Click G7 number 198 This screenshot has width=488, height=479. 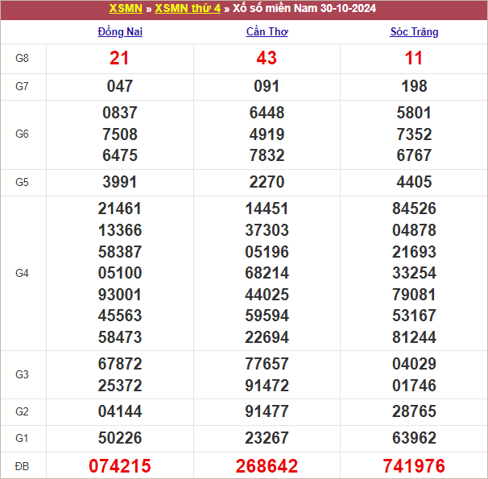click(x=414, y=86)
